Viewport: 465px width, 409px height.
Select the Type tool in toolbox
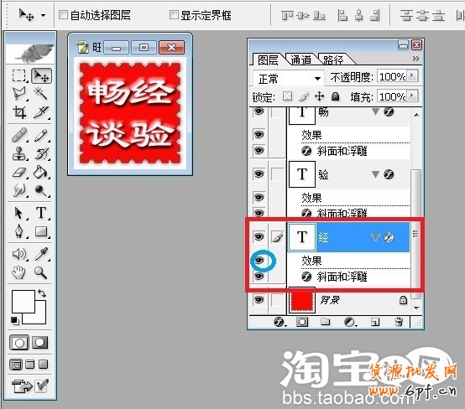(x=41, y=213)
